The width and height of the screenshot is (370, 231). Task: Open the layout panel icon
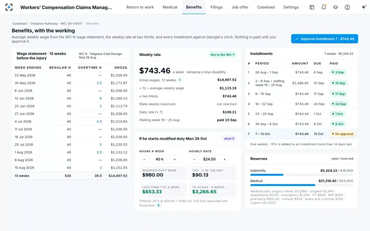(312, 7)
